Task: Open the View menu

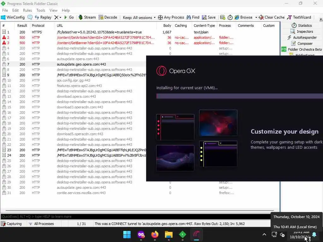Action: click(x=53, y=10)
